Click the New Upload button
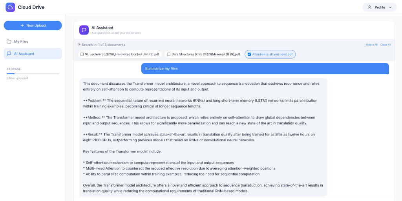The height and width of the screenshot is (201, 402). 33,26
